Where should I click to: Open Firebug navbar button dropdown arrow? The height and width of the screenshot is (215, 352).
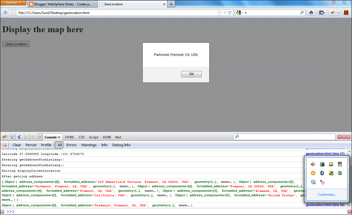coord(338,13)
